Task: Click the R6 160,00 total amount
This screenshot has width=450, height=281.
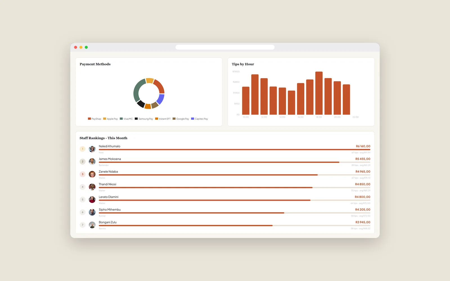Action: click(363, 146)
